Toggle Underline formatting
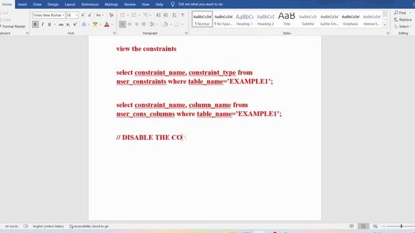Viewport: 415px width, 233px height. click(x=49, y=25)
